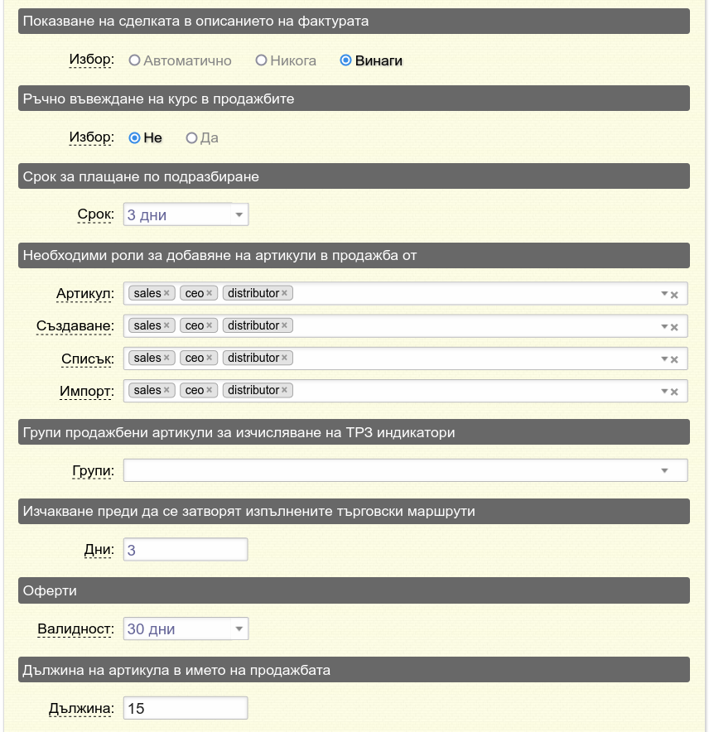Remove distributor tag from Списък field
The image size is (709, 732).
click(x=284, y=358)
